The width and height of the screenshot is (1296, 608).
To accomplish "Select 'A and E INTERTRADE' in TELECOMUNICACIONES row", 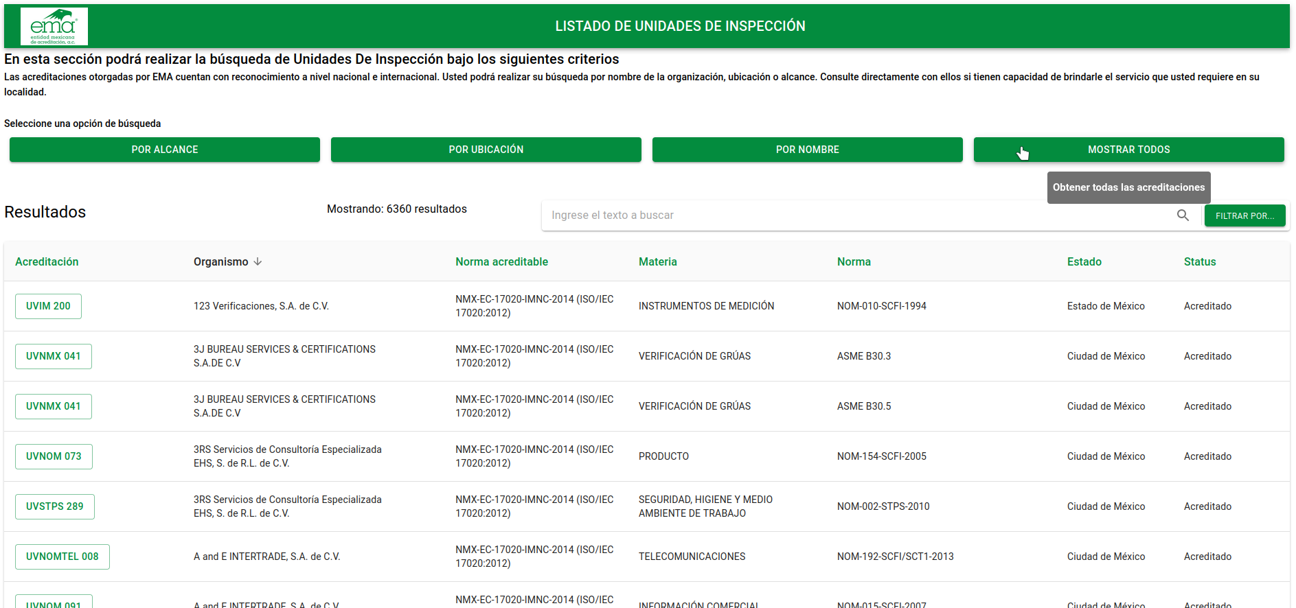I will click(266, 557).
